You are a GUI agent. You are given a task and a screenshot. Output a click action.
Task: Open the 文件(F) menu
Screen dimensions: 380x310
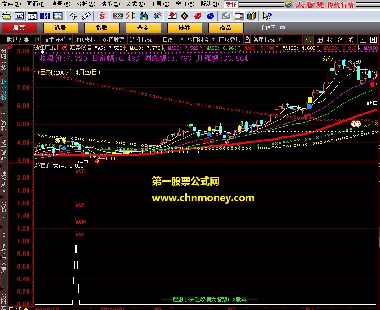[x=11, y=4]
